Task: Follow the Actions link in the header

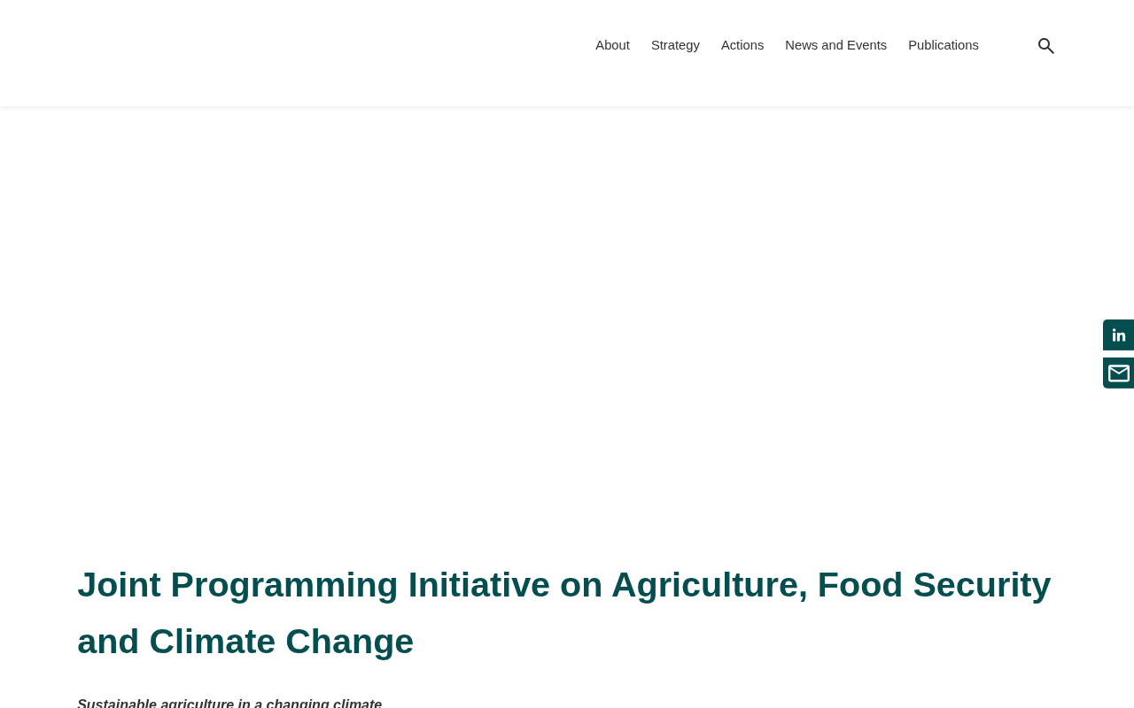Action: [x=742, y=45]
